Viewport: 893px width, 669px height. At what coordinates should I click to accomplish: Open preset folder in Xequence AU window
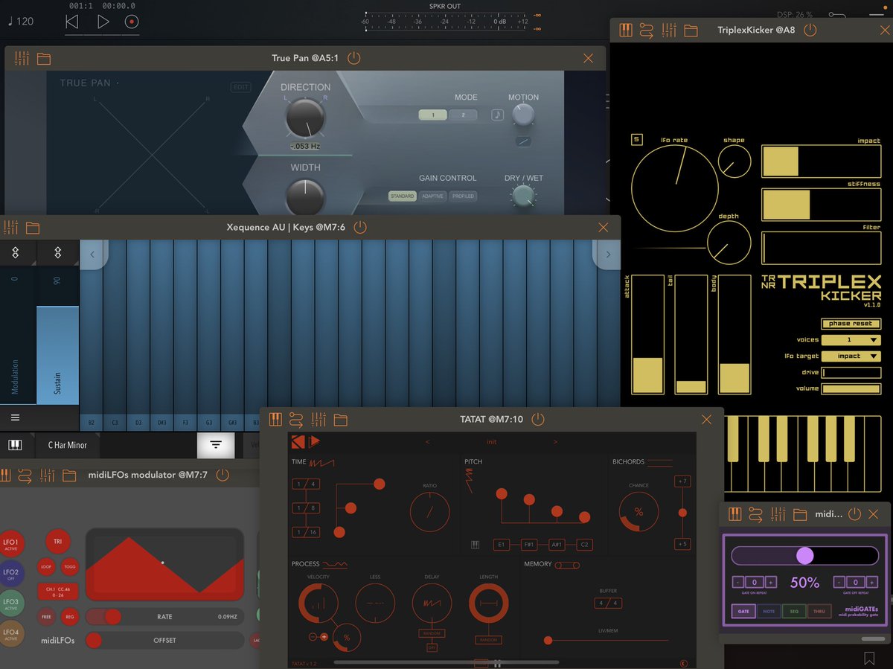point(32,228)
